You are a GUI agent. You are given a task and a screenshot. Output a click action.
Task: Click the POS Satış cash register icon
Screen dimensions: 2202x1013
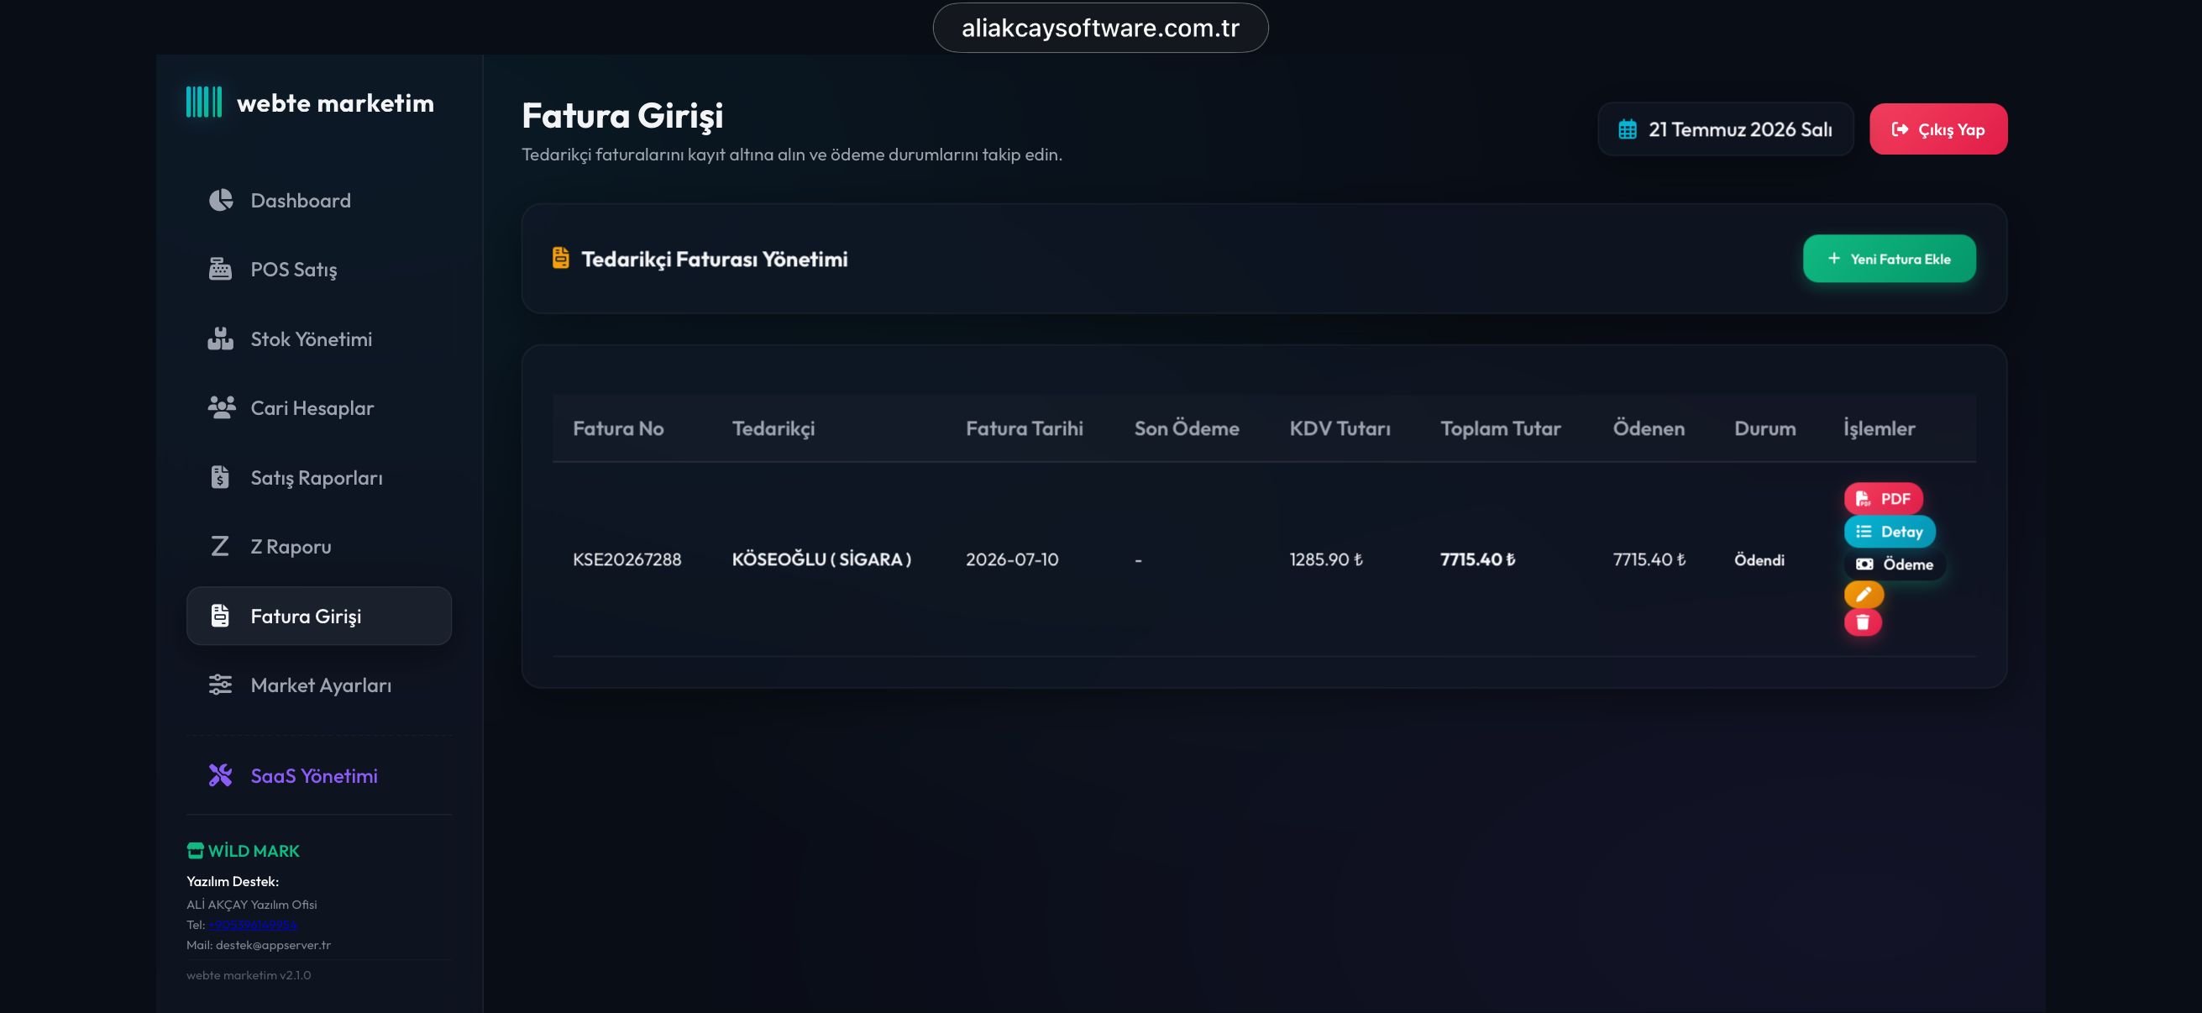221,270
